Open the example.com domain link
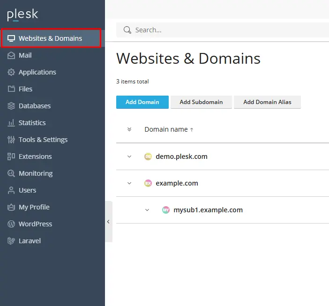 click(x=177, y=183)
